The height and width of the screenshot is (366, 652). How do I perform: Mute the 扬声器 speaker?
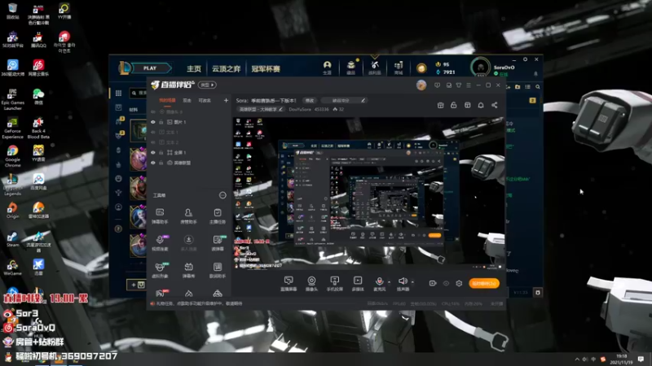[x=402, y=281]
